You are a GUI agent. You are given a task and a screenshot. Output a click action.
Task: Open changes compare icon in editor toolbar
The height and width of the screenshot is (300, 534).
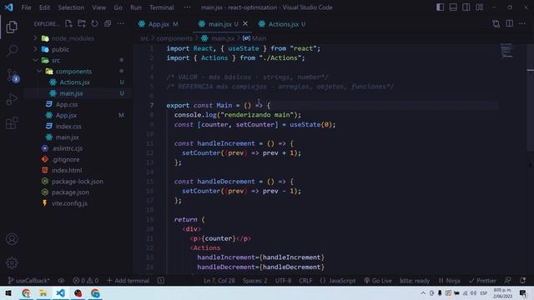click(x=496, y=23)
